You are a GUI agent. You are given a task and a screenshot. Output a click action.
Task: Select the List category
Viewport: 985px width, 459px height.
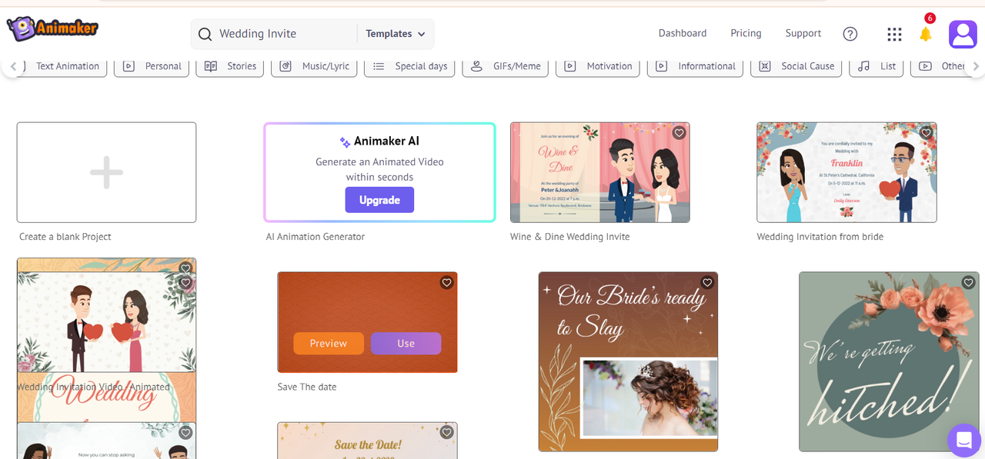coord(876,66)
